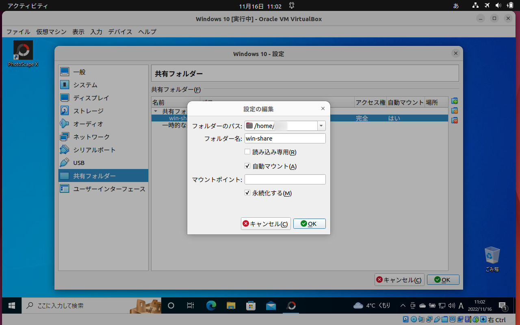Add a new shared folder
This screenshot has width=520, height=325.
click(x=454, y=101)
